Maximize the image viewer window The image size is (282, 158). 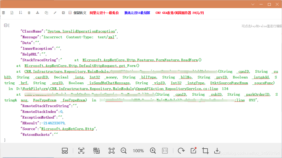pyautogui.click(x=269, y=4)
